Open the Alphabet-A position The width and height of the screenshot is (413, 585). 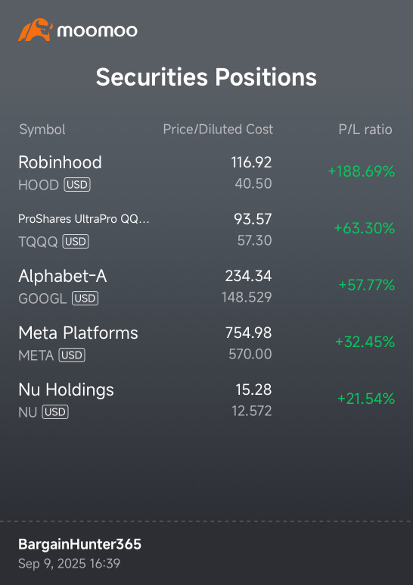coord(206,286)
